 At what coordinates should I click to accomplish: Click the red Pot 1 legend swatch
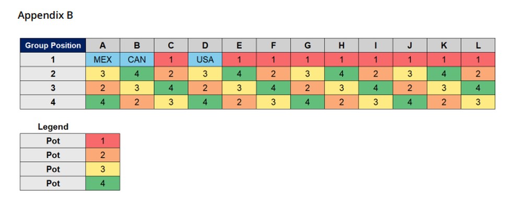click(x=103, y=141)
